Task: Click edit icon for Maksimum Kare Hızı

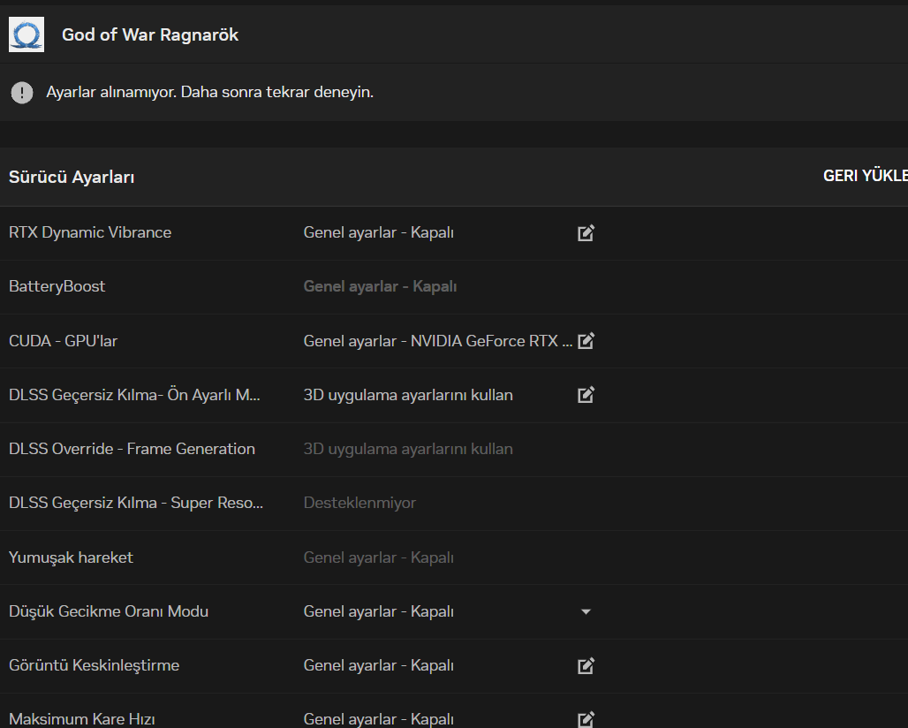Action: [x=586, y=719]
